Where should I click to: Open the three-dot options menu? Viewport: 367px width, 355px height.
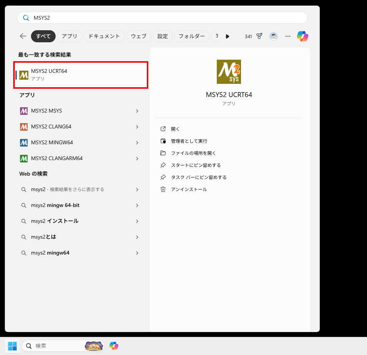[x=288, y=36]
